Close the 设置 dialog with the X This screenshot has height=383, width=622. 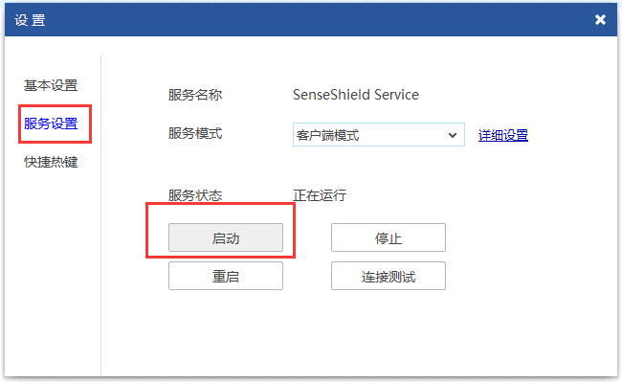[x=600, y=19]
